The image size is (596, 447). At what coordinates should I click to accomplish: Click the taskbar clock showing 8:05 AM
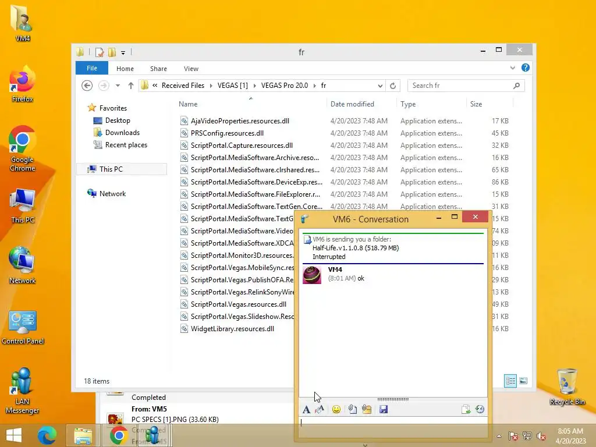click(570, 436)
